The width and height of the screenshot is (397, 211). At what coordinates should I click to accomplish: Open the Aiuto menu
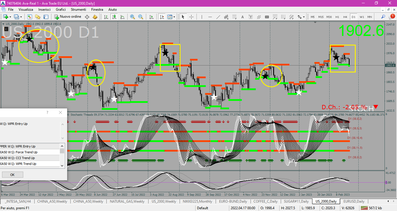(112, 10)
